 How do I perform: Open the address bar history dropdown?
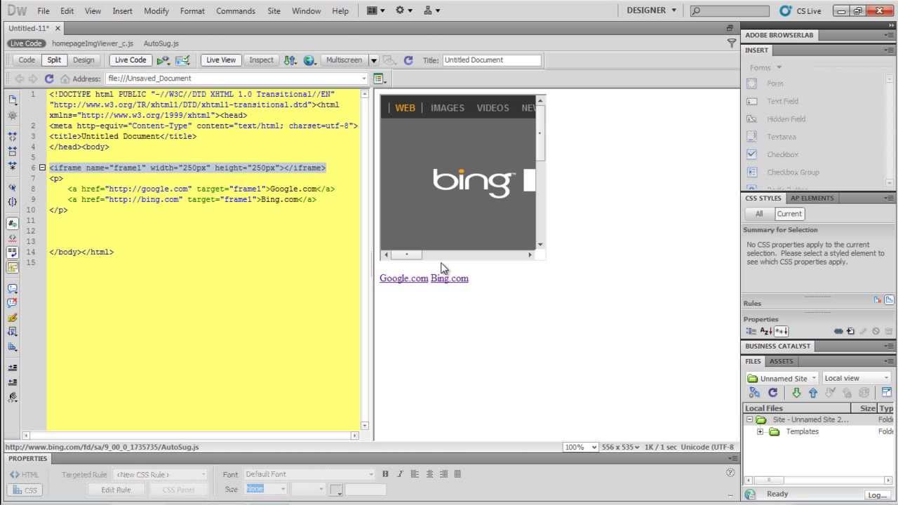pos(364,79)
